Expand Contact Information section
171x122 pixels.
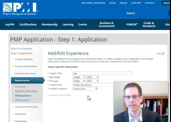27,66
